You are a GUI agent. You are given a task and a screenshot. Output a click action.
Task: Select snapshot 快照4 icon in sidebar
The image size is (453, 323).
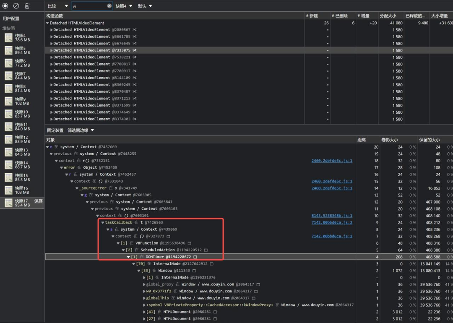[9, 38]
